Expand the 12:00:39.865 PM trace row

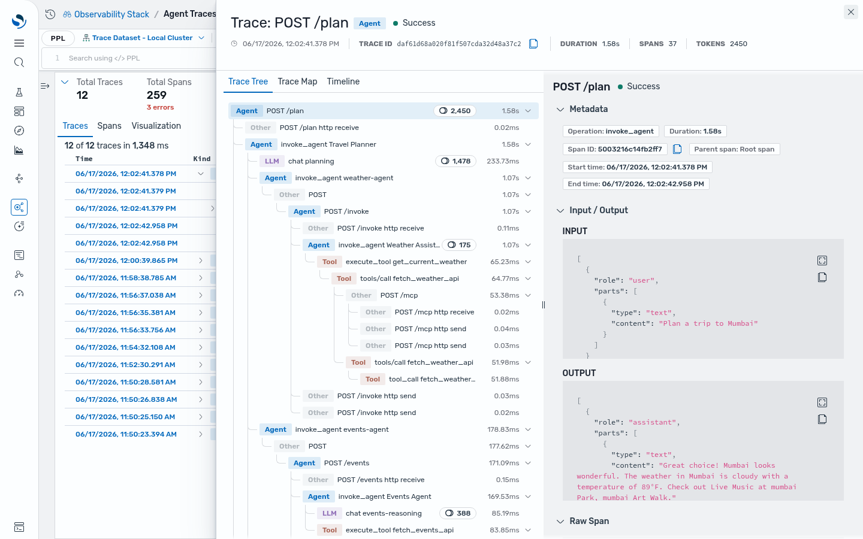(x=200, y=261)
